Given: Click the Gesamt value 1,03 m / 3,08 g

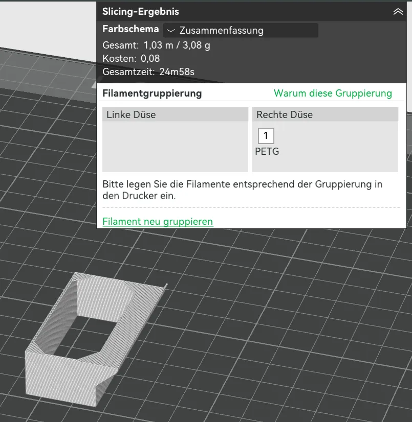Looking at the screenshot, I should (x=177, y=45).
